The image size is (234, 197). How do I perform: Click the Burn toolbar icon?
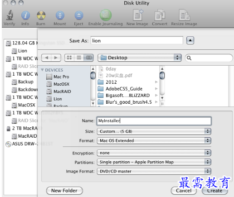[41, 15]
